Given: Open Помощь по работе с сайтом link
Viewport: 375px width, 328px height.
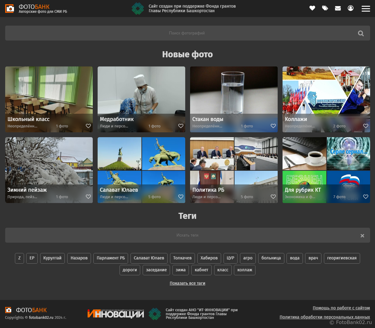Looking at the screenshot, I should point(341,308).
